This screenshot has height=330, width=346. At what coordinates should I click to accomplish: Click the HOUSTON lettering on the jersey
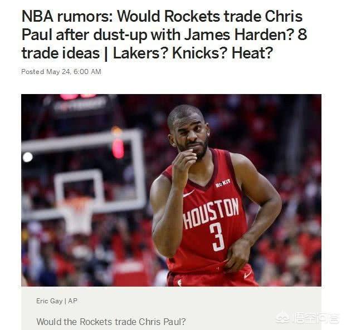click(x=211, y=213)
